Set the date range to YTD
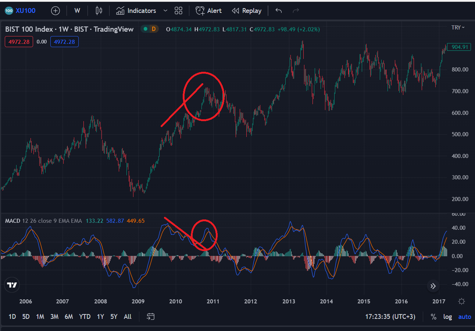This screenshot has height=331, width=475. click(x=85, y=317)
